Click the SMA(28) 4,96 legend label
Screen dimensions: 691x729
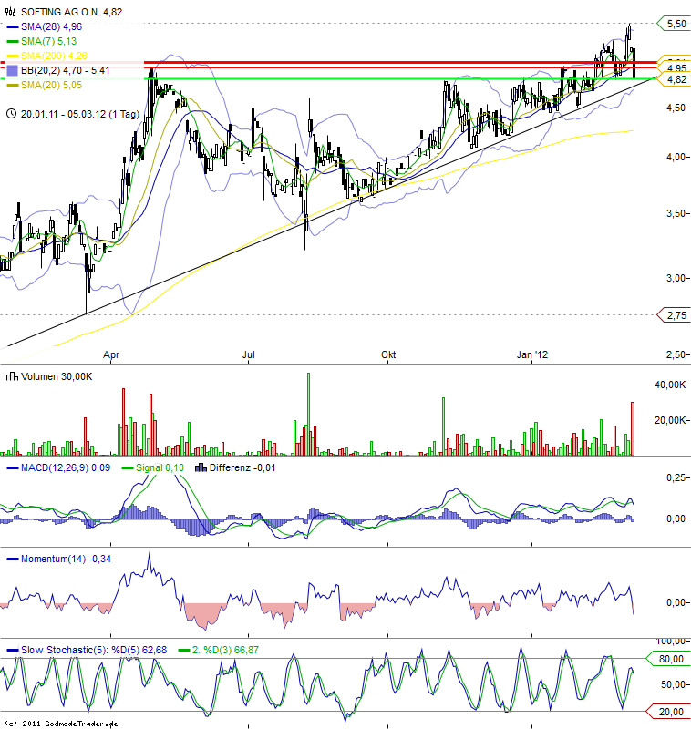(x=52, y=26)
